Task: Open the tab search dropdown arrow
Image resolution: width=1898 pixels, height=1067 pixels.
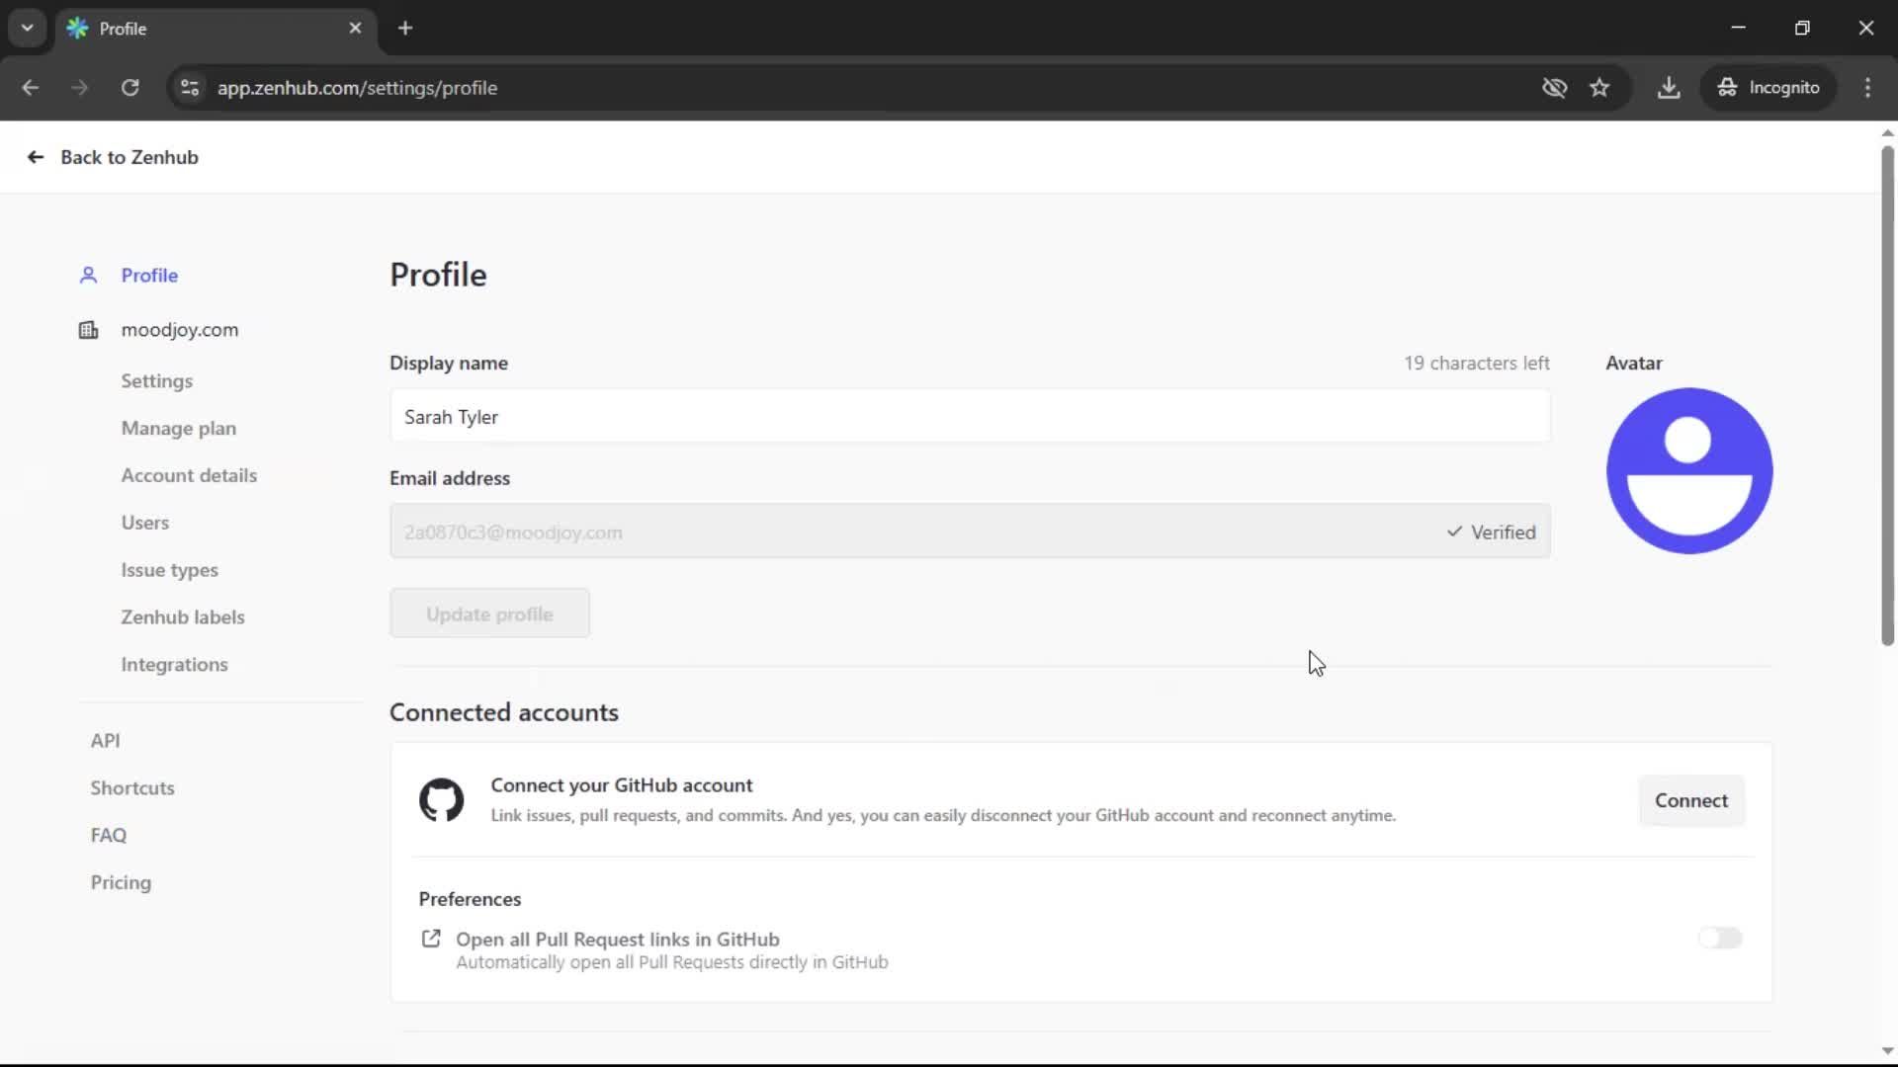Action: click(27, 28)
